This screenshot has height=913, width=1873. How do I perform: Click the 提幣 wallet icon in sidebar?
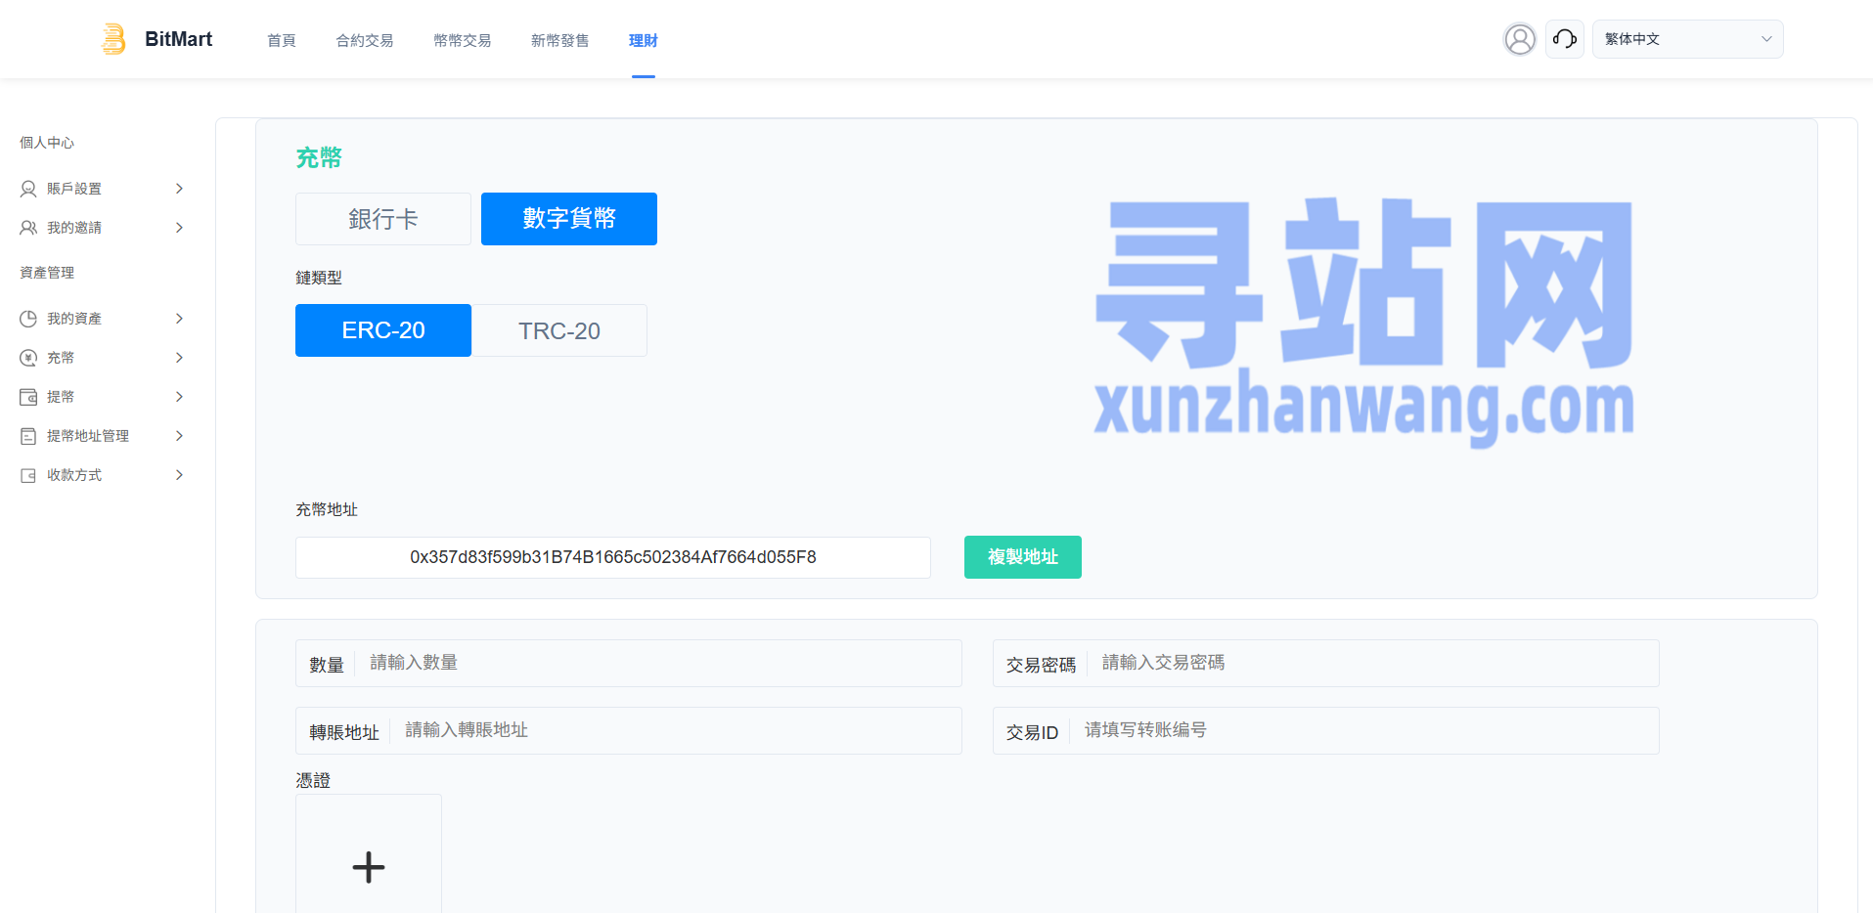click(28, 397)
